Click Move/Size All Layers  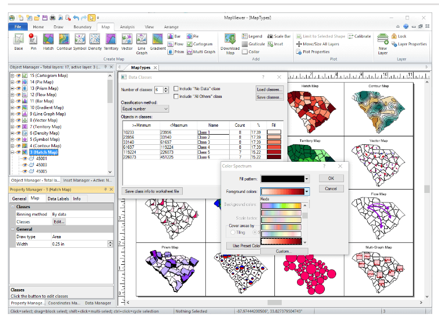pyautogui.click(x=318, y=44)
